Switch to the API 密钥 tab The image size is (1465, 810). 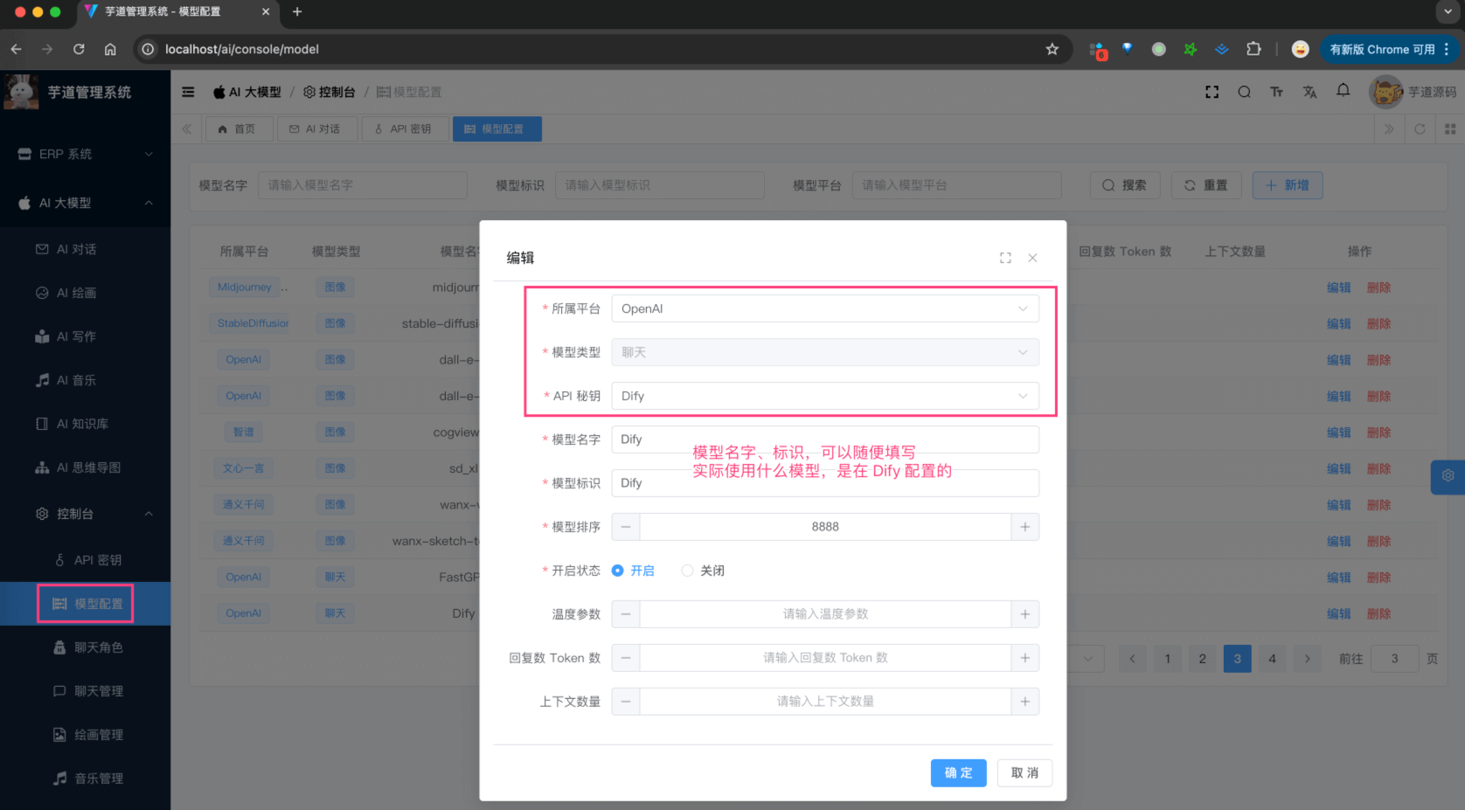[x=405, y=128]
